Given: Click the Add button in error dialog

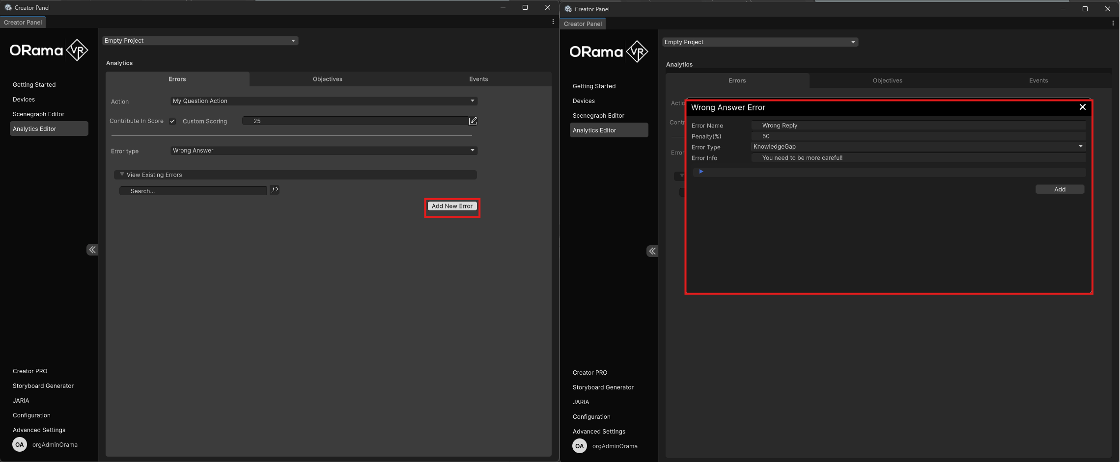Looking at the screenshot, I should (1060, 189).
